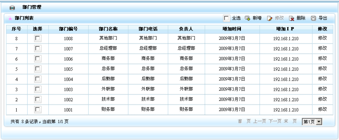Image resolution: width=339 pixels, height=140 pixels.
Task: Click department number 1008 cell
Action: coord(68,39)
